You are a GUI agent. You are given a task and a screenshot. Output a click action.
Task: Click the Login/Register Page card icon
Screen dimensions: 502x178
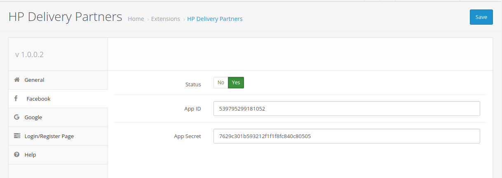17,136
